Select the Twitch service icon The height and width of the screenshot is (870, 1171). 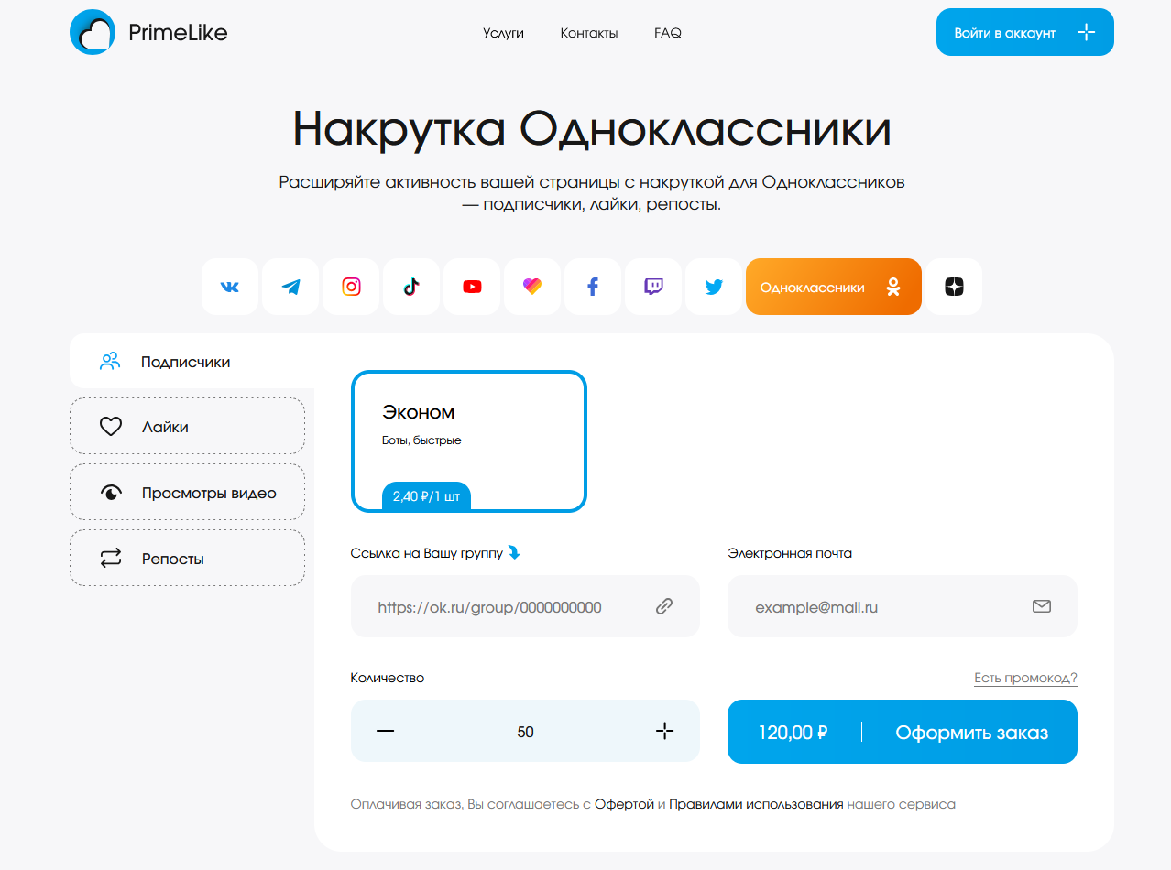[x=653, y=287]
